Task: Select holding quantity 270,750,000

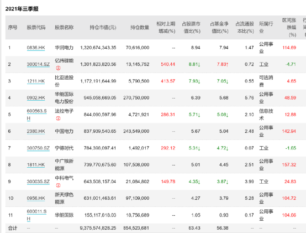Action: coord(136,98)
